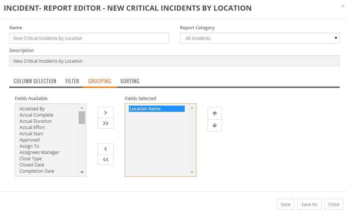Move selected field up with arrow icon
Image resolution: width=347 pixels, height=213 pixels.
(215, 113)
